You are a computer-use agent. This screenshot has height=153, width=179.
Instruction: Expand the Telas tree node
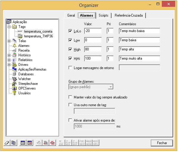pos(9,41)
